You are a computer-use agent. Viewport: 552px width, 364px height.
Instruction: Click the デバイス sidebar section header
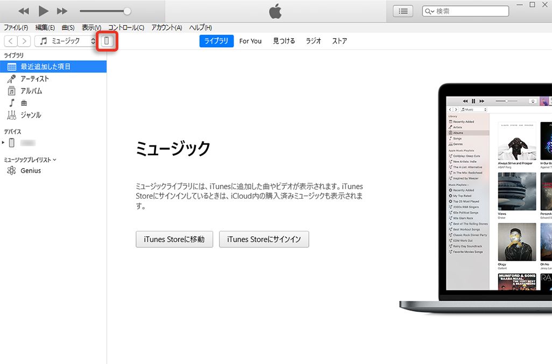13,132
